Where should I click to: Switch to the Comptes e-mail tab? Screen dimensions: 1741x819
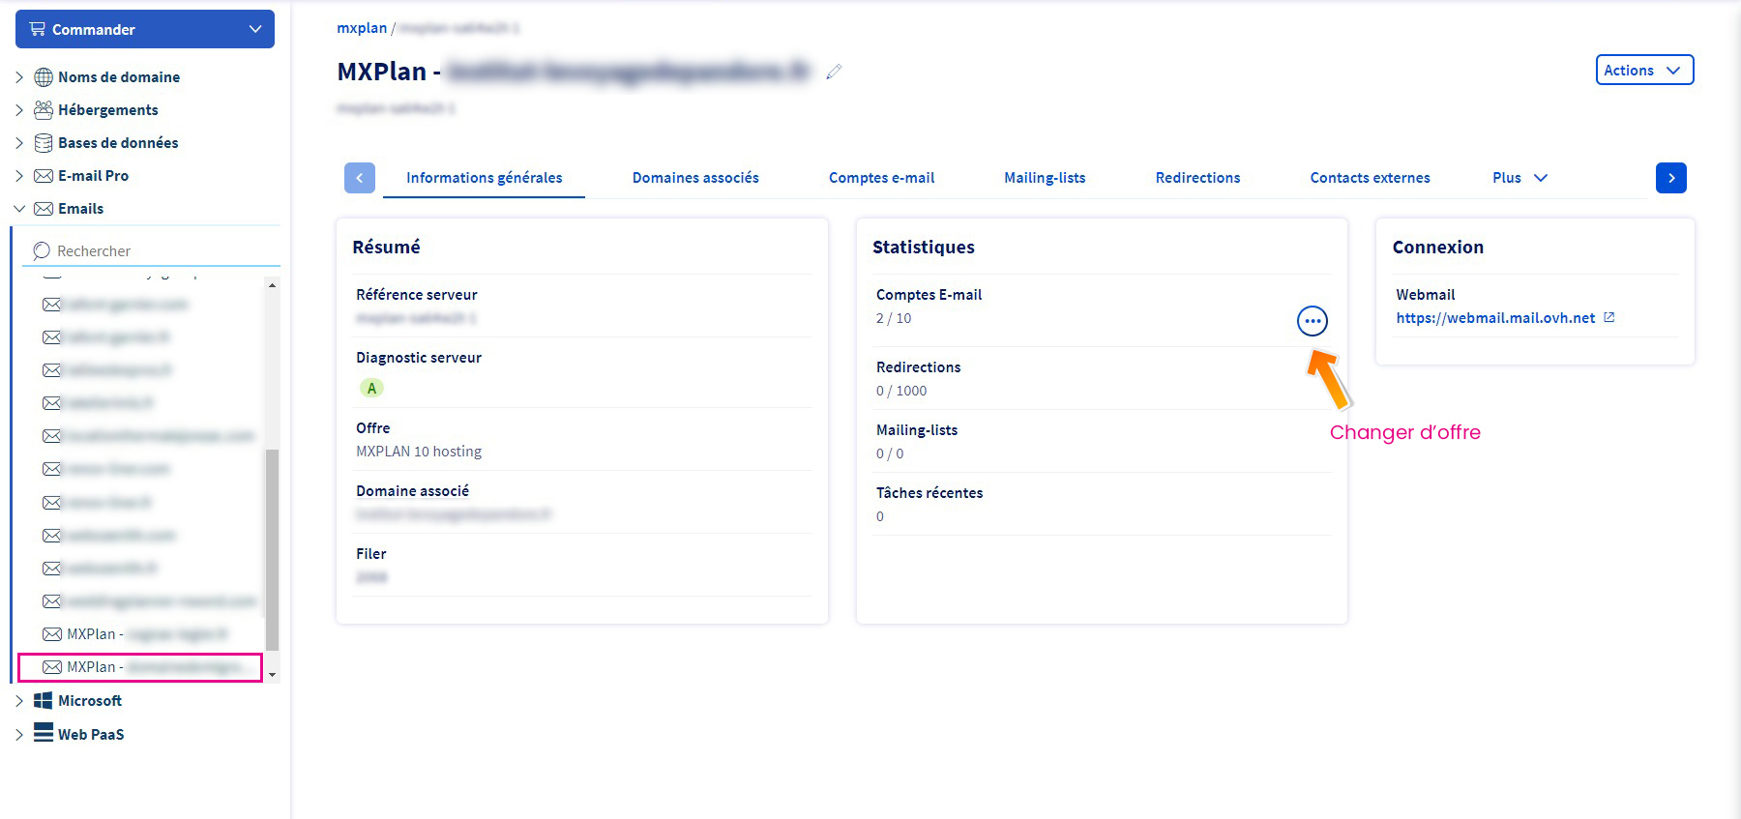pyautogui.click(x=881, y=178)
